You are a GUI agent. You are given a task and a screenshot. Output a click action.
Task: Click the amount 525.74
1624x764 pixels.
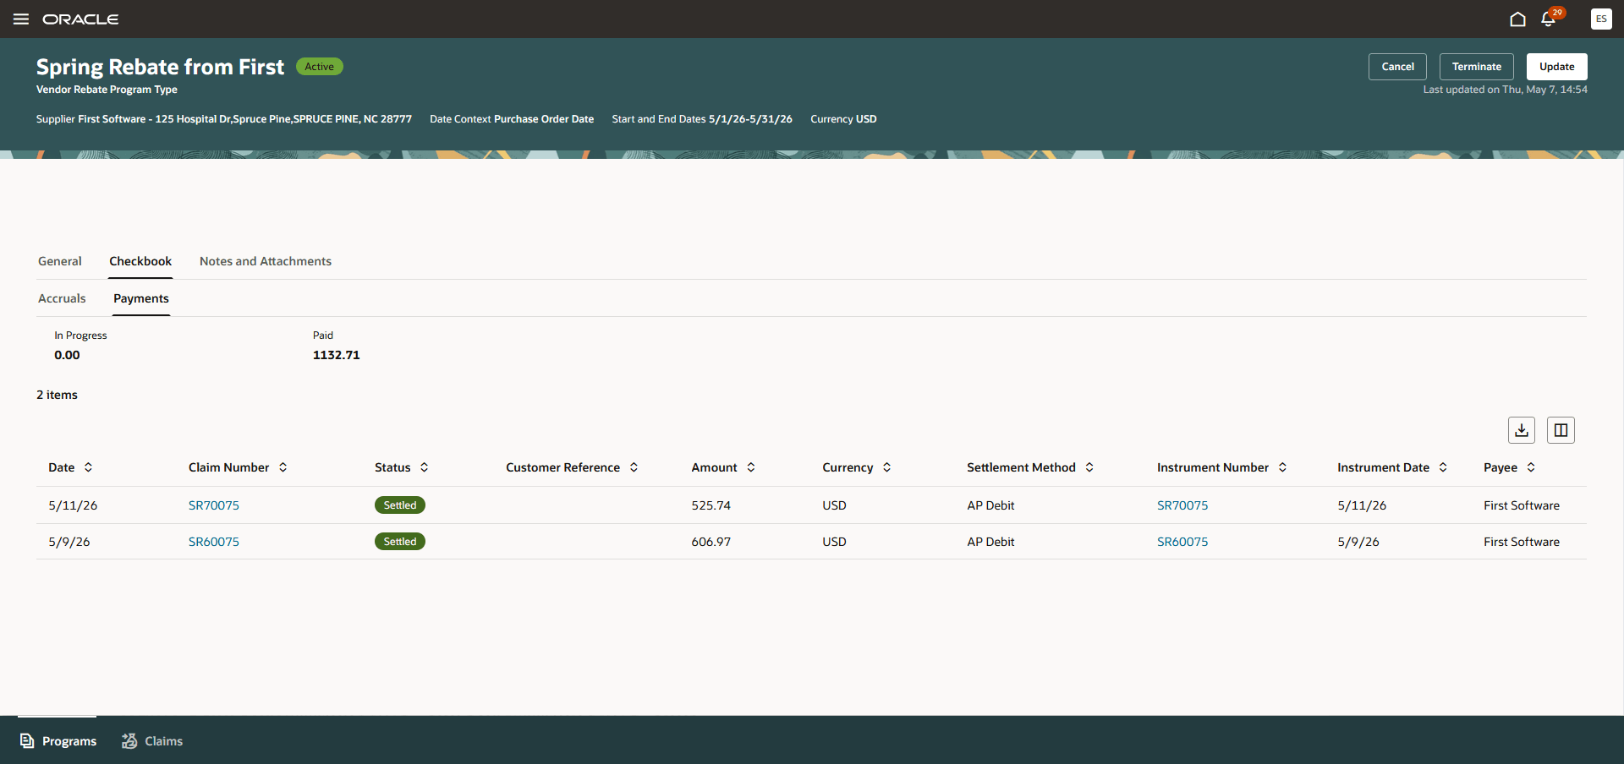click(710, 505)
